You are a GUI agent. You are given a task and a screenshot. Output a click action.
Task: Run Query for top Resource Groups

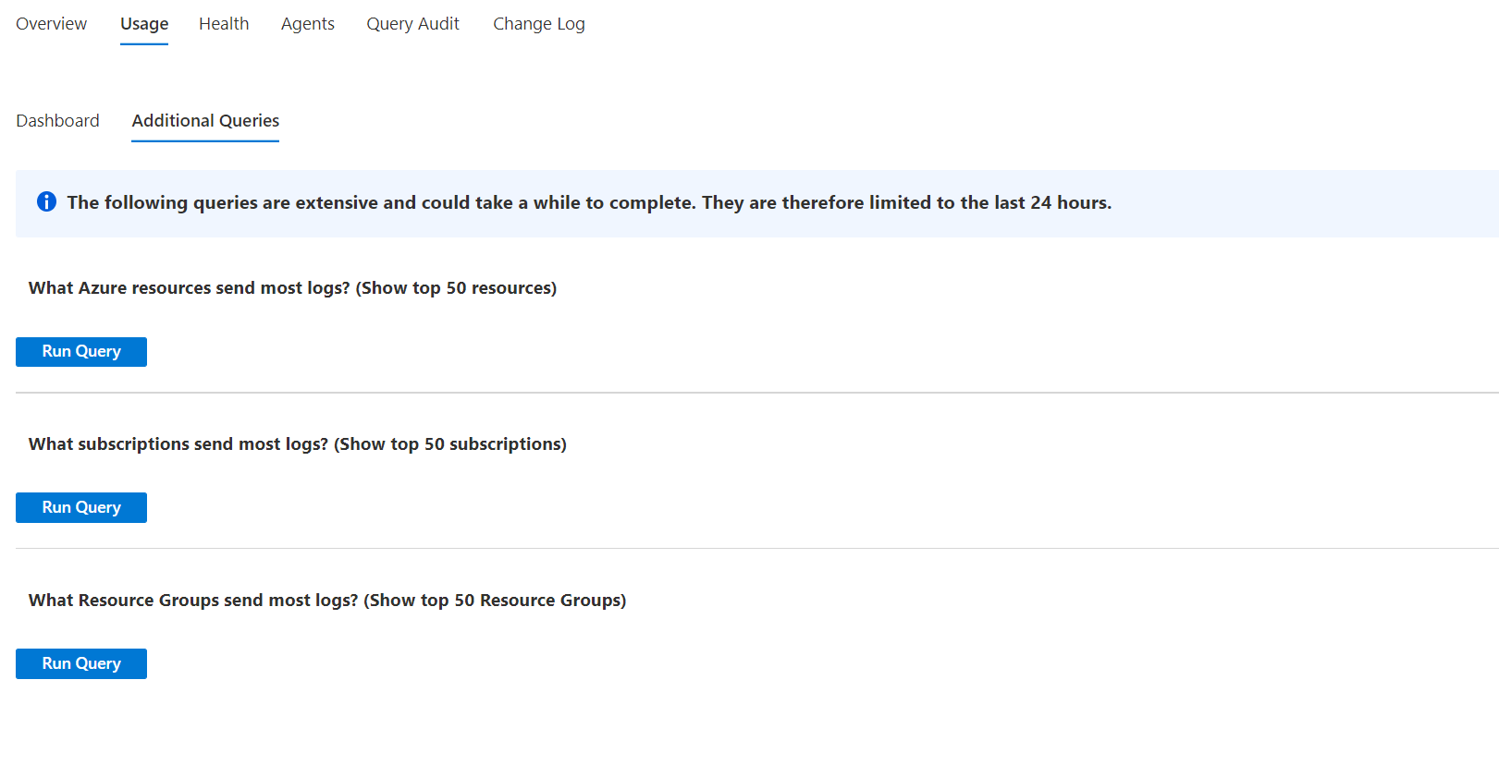click(x=81, y=663)
